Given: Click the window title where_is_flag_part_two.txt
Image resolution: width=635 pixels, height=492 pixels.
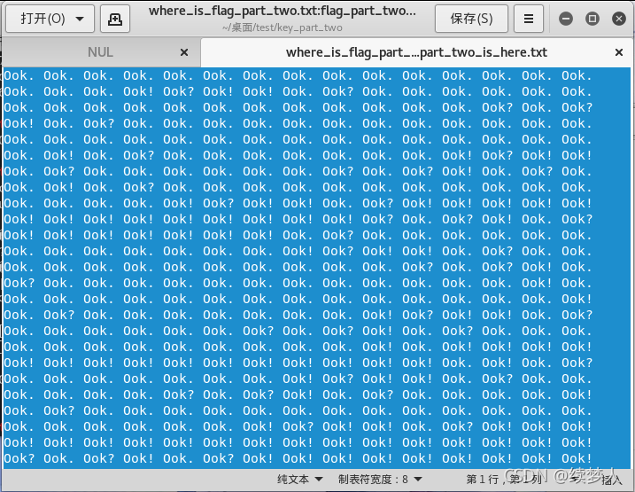Looking at the screenshot, I should click(x=283, y=11).
